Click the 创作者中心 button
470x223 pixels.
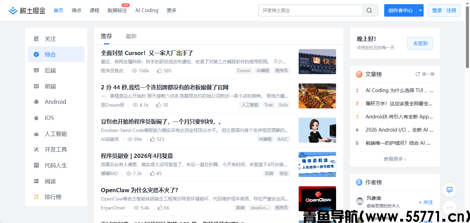[x=400, y=10]
